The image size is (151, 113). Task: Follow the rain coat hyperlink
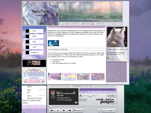[x=64, y=53]
